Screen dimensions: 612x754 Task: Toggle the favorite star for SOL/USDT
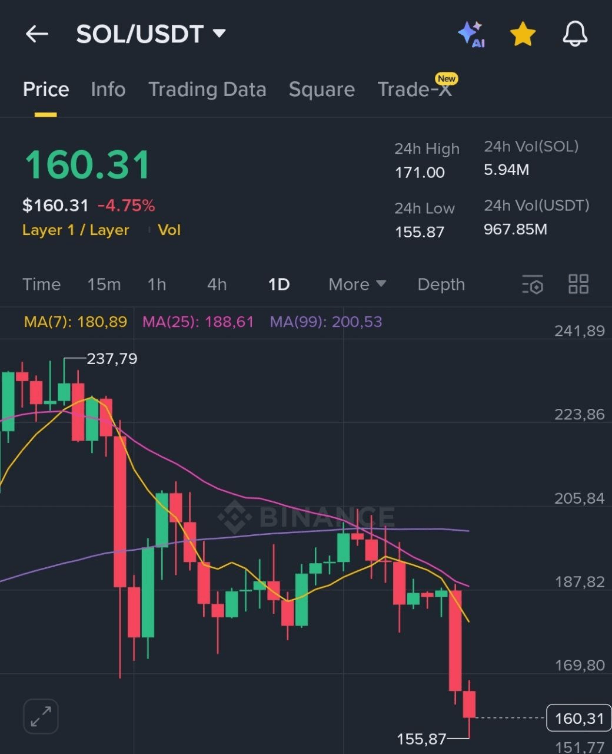tap(523, 34)
